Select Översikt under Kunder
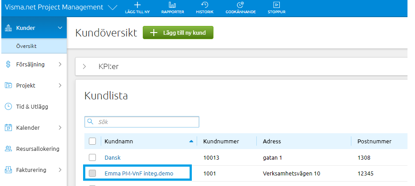 pos(26,46)
